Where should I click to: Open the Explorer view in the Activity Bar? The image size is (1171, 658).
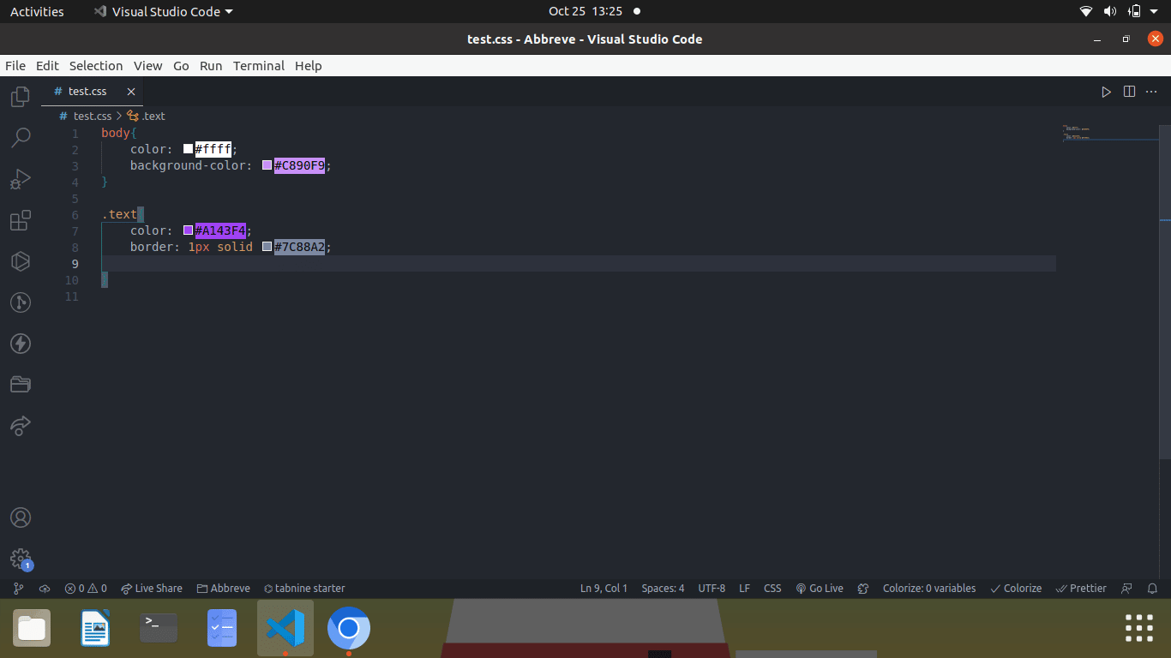click(x=19, y=96)
